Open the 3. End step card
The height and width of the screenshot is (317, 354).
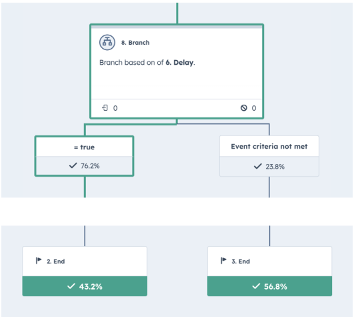pyautogui.click(x=269, y=262)
